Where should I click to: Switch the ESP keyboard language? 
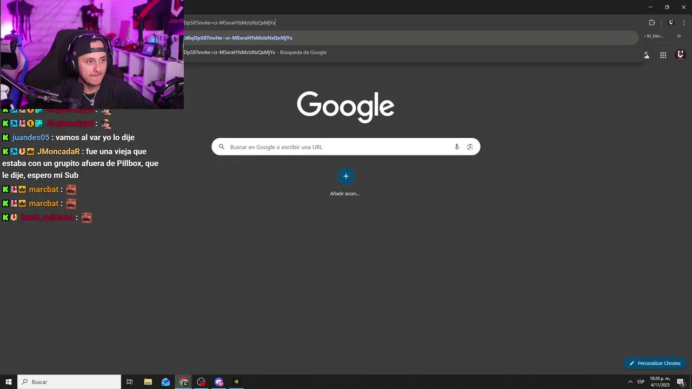[641, 382]
